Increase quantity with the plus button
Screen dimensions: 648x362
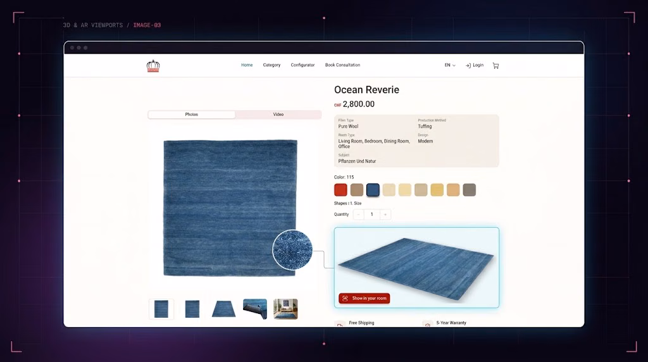point(385,215)
